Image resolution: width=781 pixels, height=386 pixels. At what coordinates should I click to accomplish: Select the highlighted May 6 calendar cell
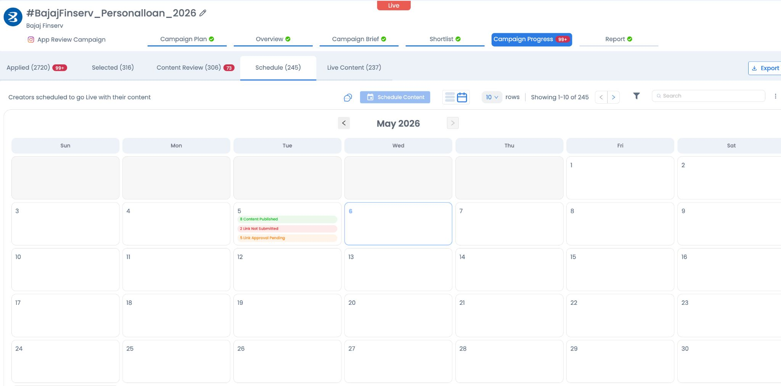pyautogui.click(x=398, y=224)
